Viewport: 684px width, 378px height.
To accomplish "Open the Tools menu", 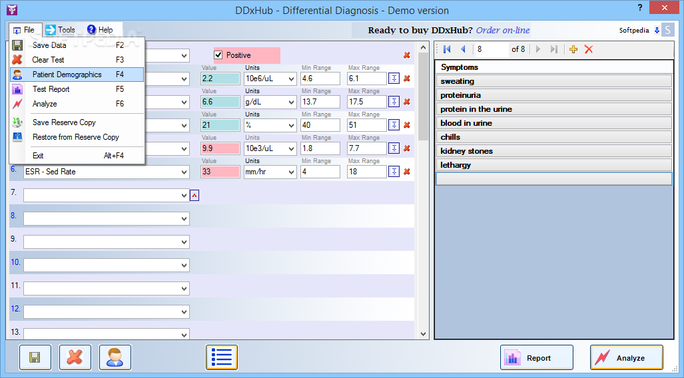I will pyautogui.click(x=61, y=30).
